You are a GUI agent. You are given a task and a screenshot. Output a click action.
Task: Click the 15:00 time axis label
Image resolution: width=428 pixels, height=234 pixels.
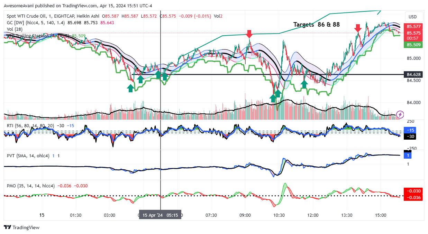point(381,215)
